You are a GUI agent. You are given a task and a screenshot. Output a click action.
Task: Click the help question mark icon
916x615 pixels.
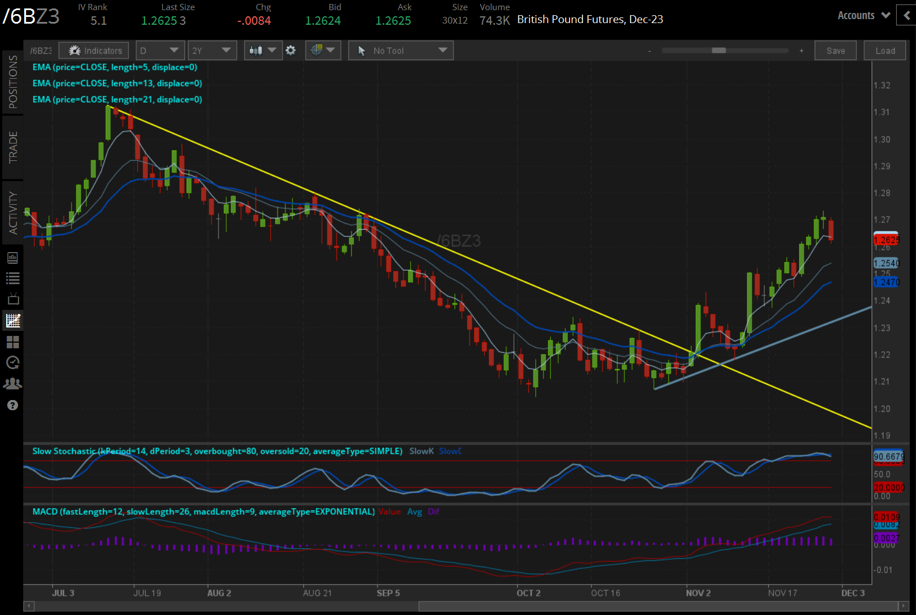pyautogui.click(x=12, y=405)
